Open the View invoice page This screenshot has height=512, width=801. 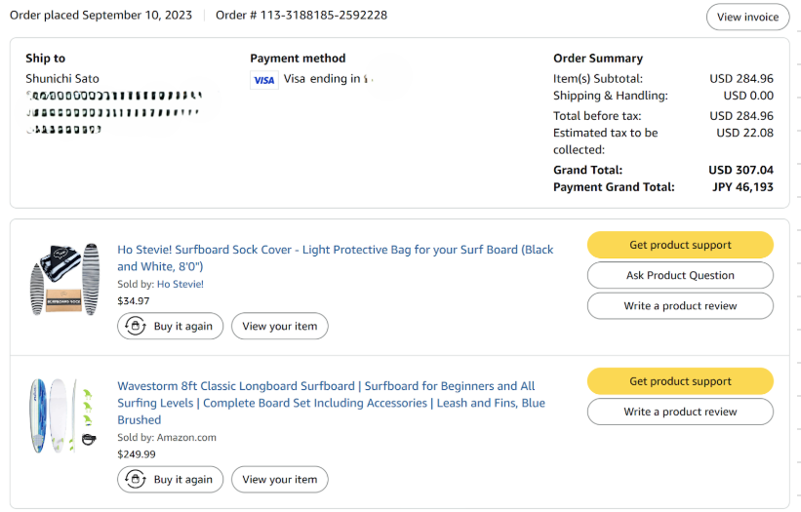coord(747,17)
